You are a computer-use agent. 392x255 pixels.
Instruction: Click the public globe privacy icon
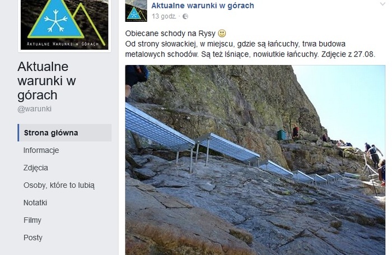185,16
